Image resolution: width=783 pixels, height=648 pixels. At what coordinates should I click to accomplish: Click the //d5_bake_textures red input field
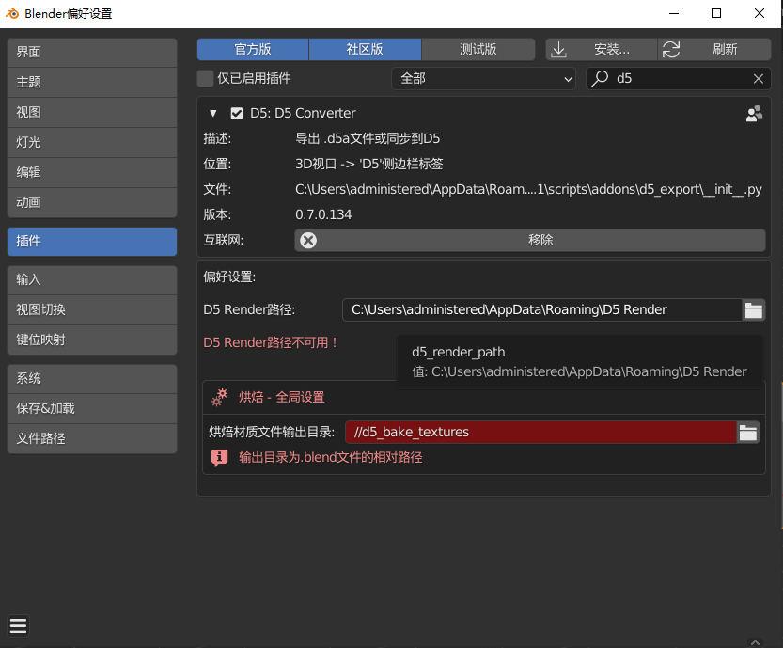click(x=540, y=433)
